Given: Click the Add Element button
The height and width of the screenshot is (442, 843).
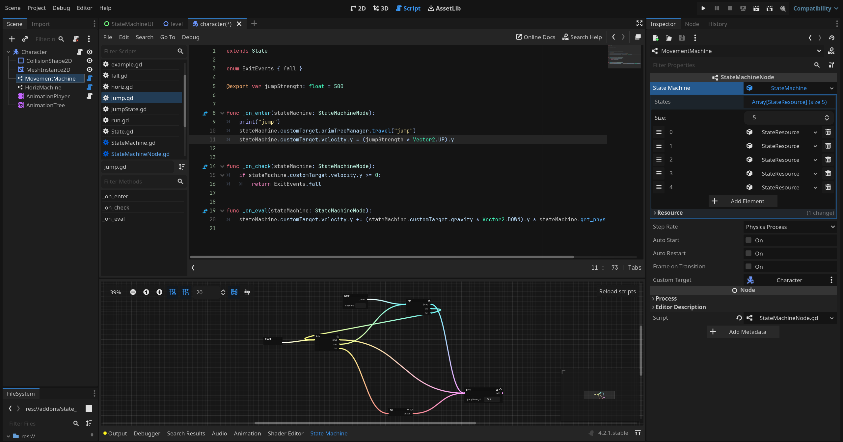Looking at the screenshot, I should tap(743, 201).
